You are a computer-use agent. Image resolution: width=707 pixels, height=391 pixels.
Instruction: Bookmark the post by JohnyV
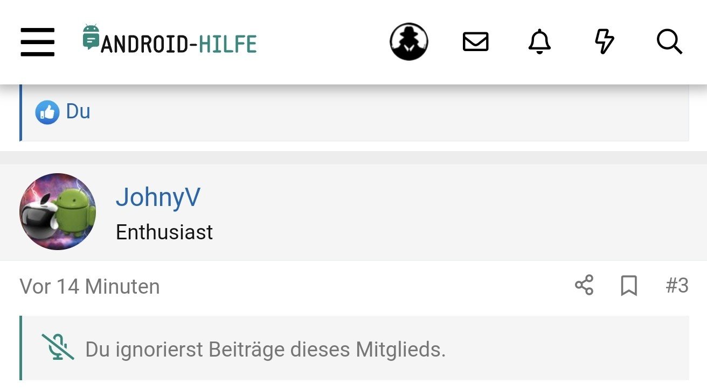(629, 286)
